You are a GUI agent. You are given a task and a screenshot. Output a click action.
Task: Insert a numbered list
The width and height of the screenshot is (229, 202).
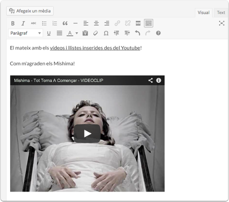pos(54,23)
